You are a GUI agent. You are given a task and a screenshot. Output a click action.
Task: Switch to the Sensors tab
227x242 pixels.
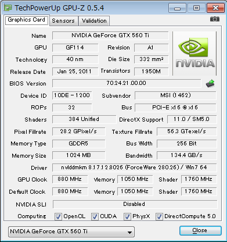63,21
